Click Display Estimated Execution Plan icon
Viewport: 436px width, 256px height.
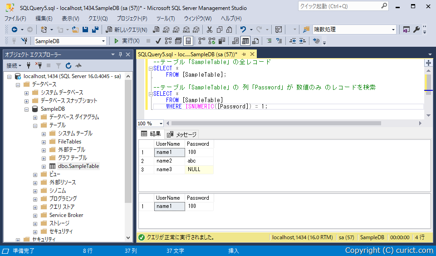(x=168, y=41)
